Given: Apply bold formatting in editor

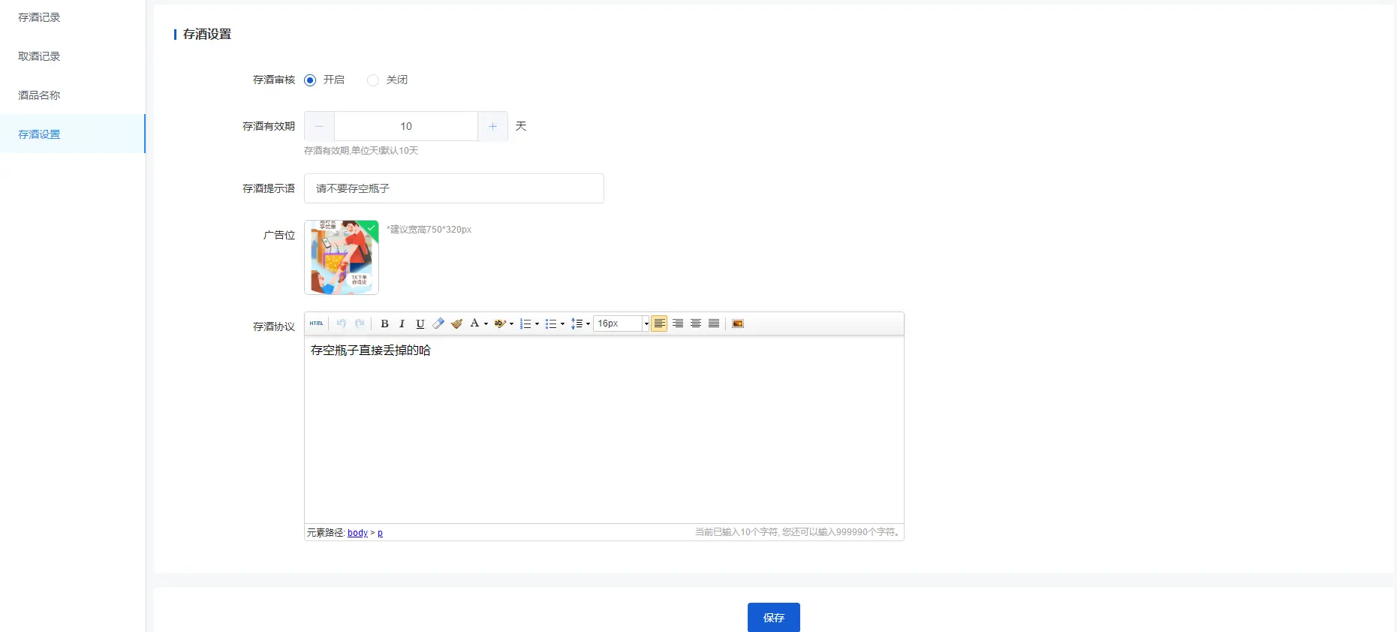Looking at the screenshot, I should click(384, 324).
